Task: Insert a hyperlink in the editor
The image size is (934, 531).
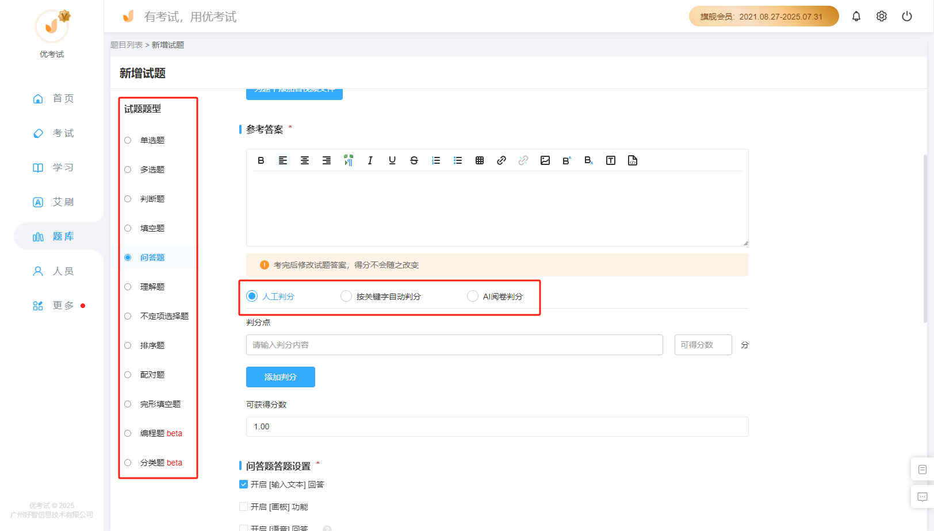Action: click(502, 160)
